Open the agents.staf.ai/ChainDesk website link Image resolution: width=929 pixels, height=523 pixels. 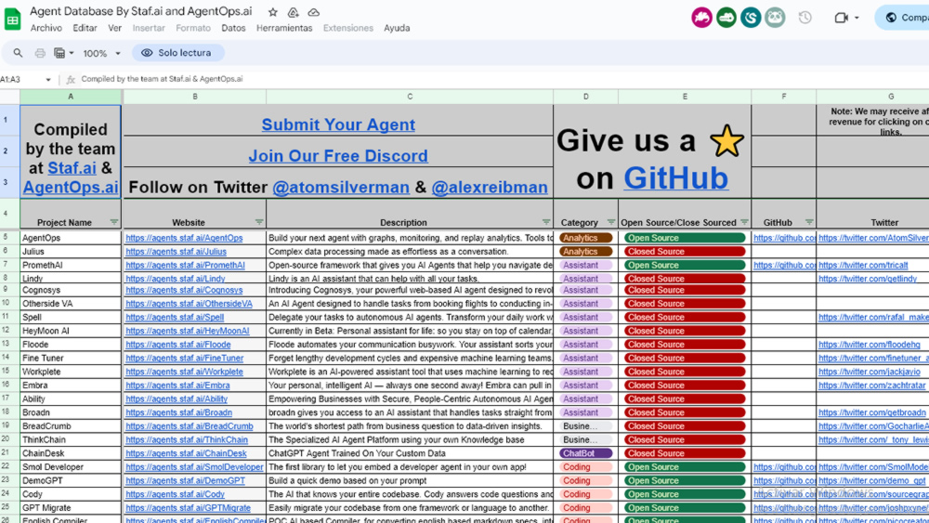pyautogui.click(x=186, y=453)
